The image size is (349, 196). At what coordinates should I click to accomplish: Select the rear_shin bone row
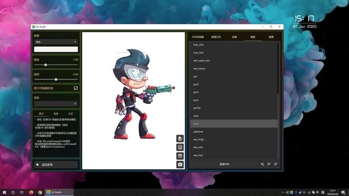(x=234, y=148)
